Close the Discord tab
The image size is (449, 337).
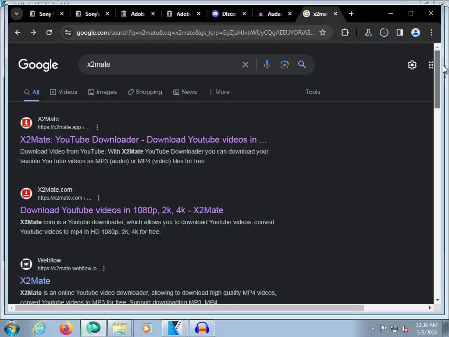244,14
